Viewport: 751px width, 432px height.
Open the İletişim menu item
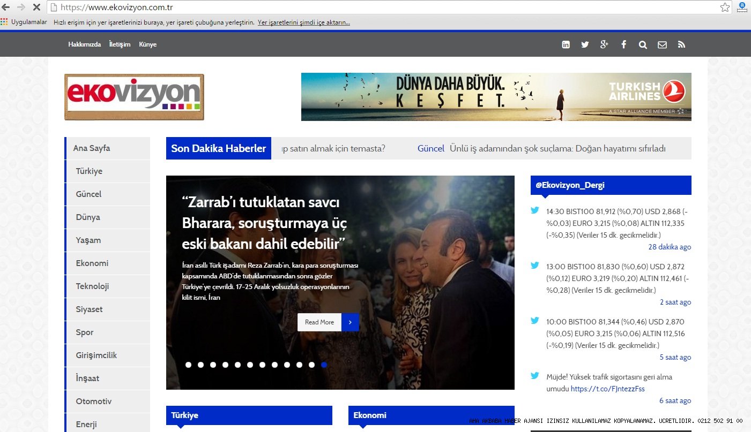pyautogui.click(x=120, y=44)
